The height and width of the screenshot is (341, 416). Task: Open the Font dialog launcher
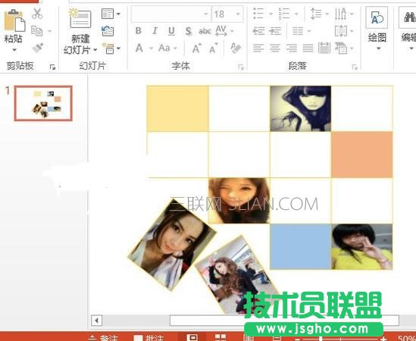(241, 67)
